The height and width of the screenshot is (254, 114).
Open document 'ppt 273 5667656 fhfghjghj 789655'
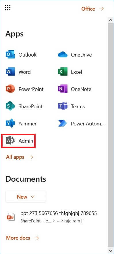(59, 213)
